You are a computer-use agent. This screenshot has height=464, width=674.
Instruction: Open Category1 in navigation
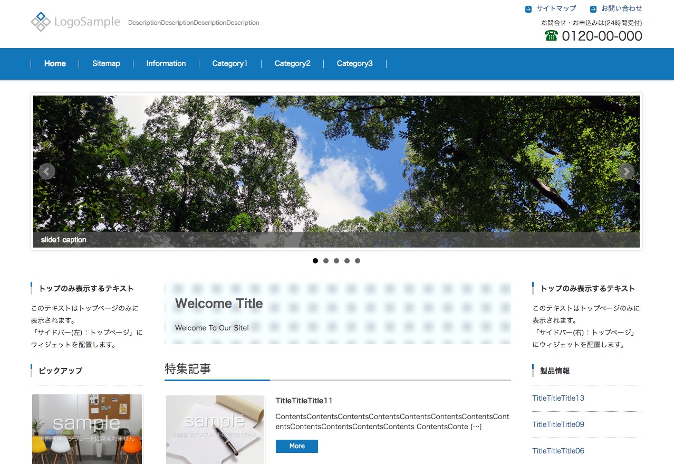coord(230,63)
